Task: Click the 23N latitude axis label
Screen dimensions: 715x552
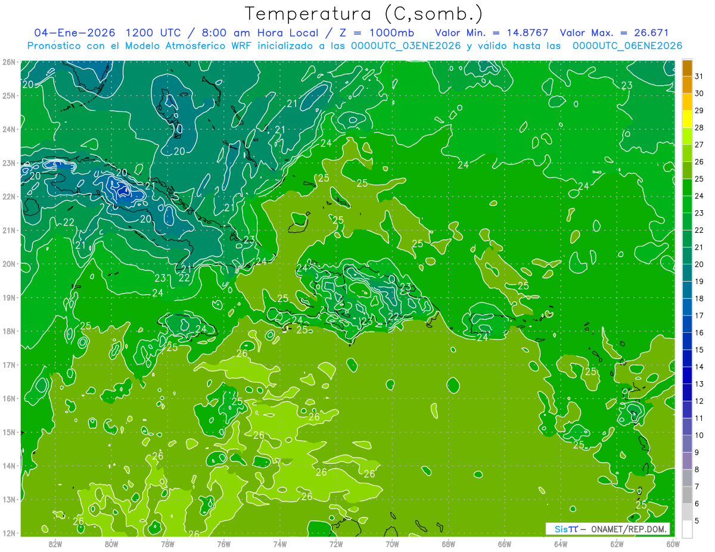Action: [x=8, y=163]
